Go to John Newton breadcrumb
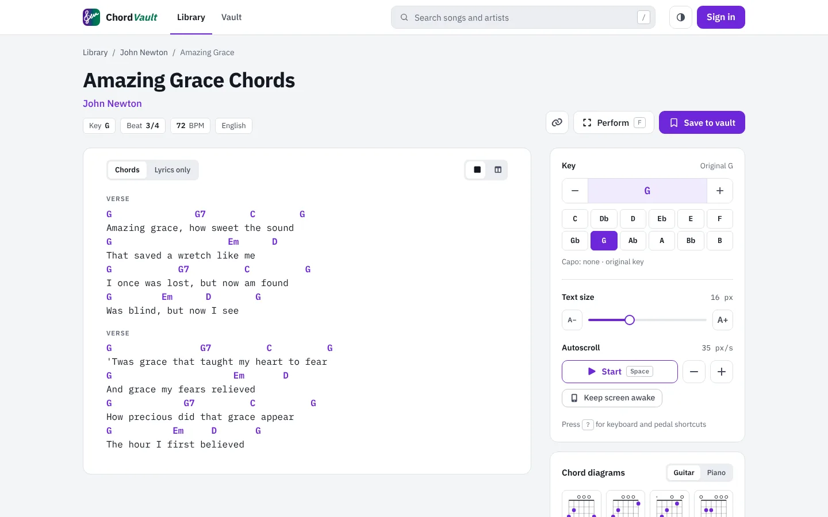 click(x=144, y=52)
